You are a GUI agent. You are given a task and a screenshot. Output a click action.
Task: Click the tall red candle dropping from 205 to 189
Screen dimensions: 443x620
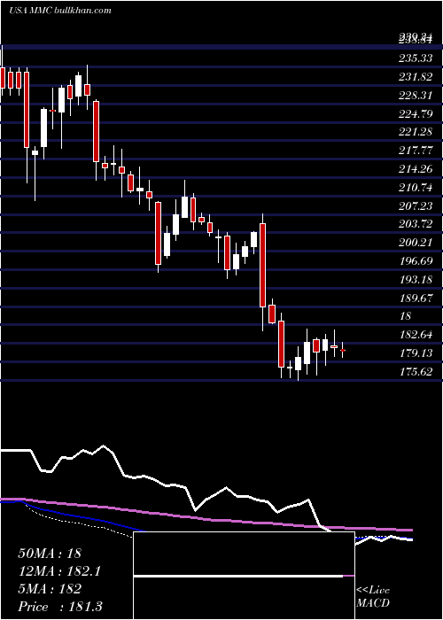[x=262, y=265]
